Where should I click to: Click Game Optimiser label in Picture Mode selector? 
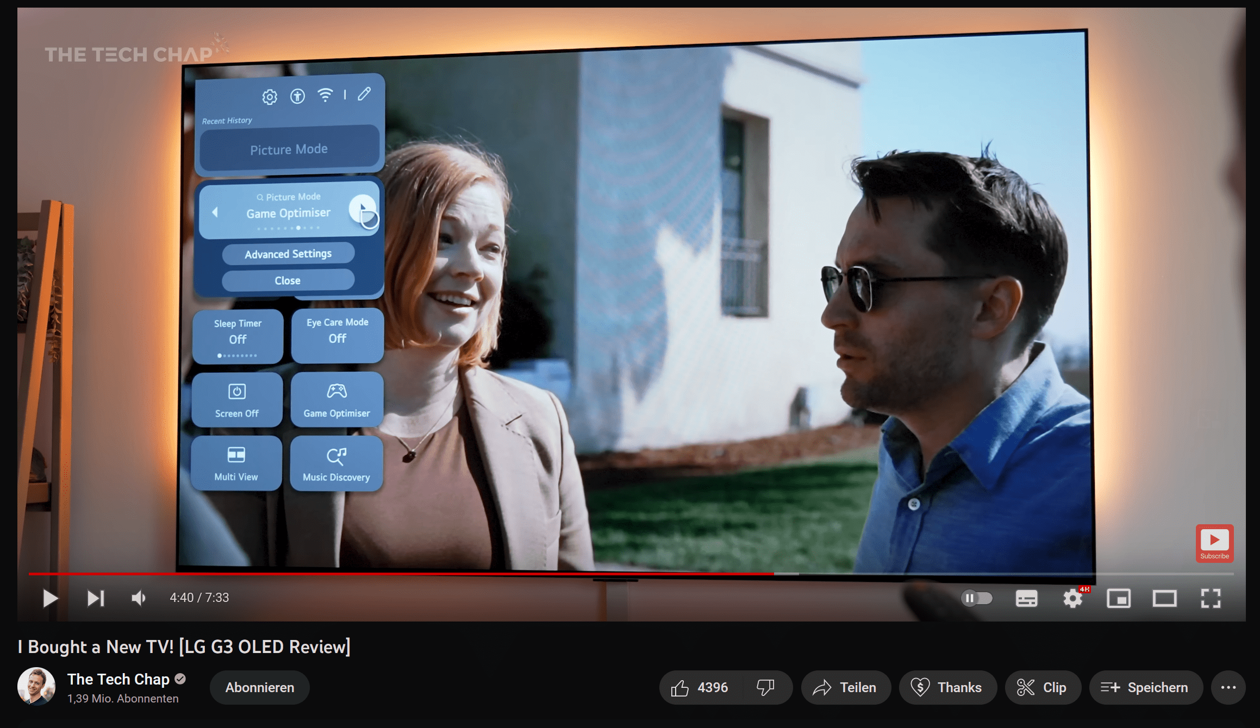coord(288,213)
